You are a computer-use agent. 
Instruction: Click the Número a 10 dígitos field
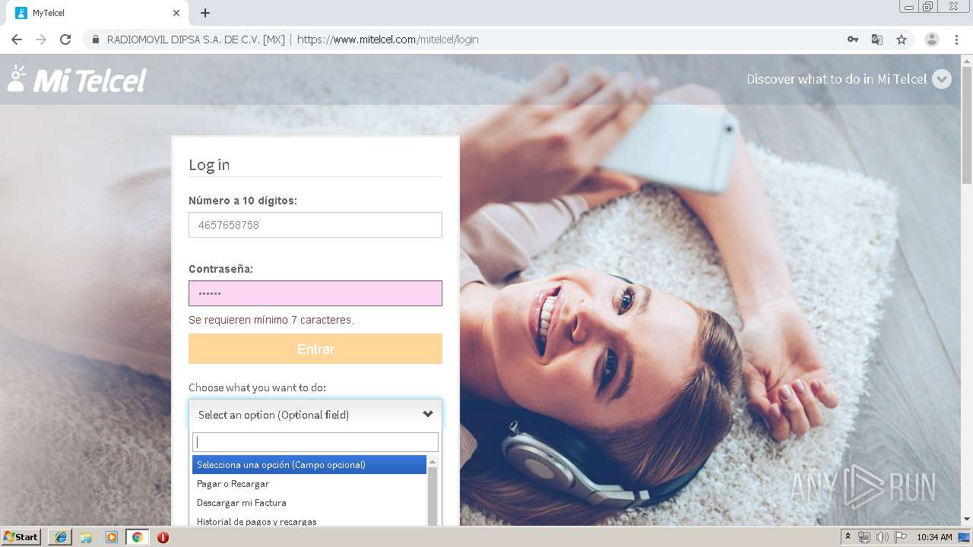pyautogui.click(x=315, y=225)
